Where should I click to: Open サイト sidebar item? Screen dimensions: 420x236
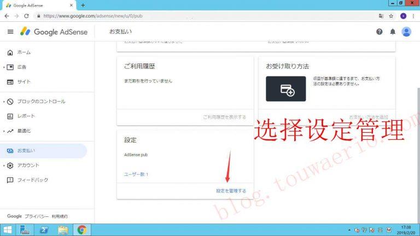point(24,82)
